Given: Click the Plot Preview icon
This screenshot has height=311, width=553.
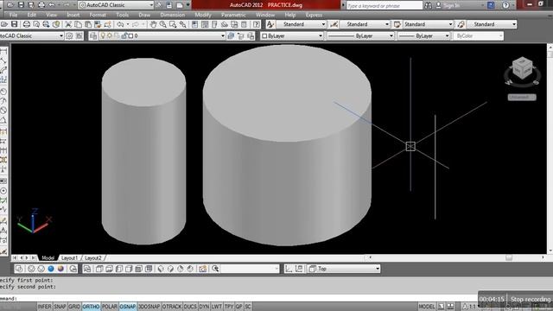Looking at the screenshot, I should pyautogui.click(x=36, y=24).
